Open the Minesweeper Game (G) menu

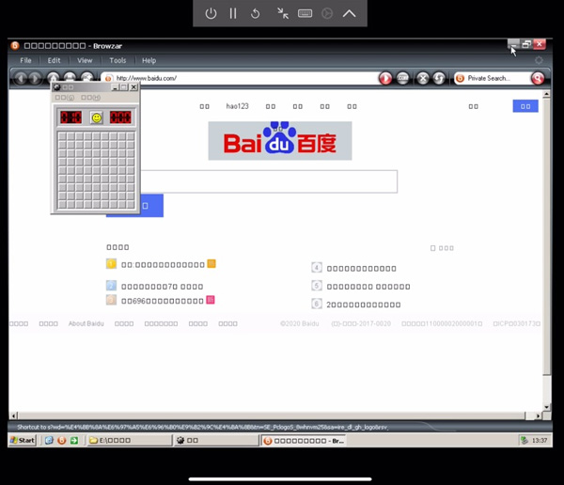(x=65, y=98)
